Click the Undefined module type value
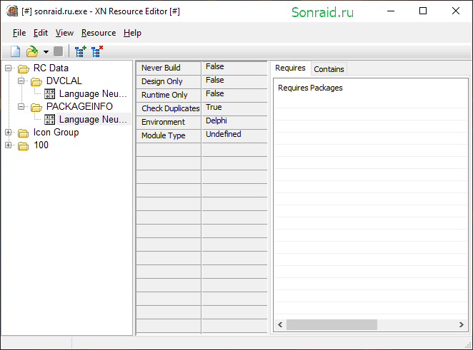 coord(223,134)
